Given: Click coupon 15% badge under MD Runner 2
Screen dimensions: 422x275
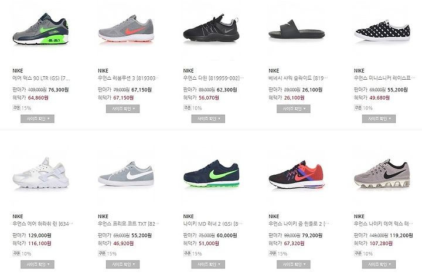Looking at the screenshot, I should 192,253.
